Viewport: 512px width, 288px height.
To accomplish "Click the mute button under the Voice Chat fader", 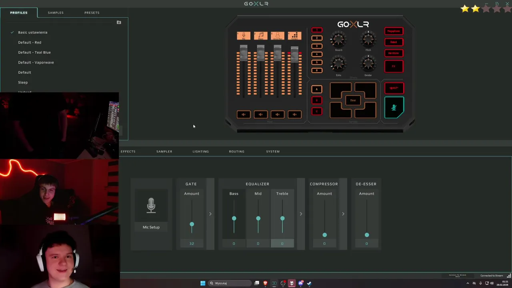I will pos(277,114).
